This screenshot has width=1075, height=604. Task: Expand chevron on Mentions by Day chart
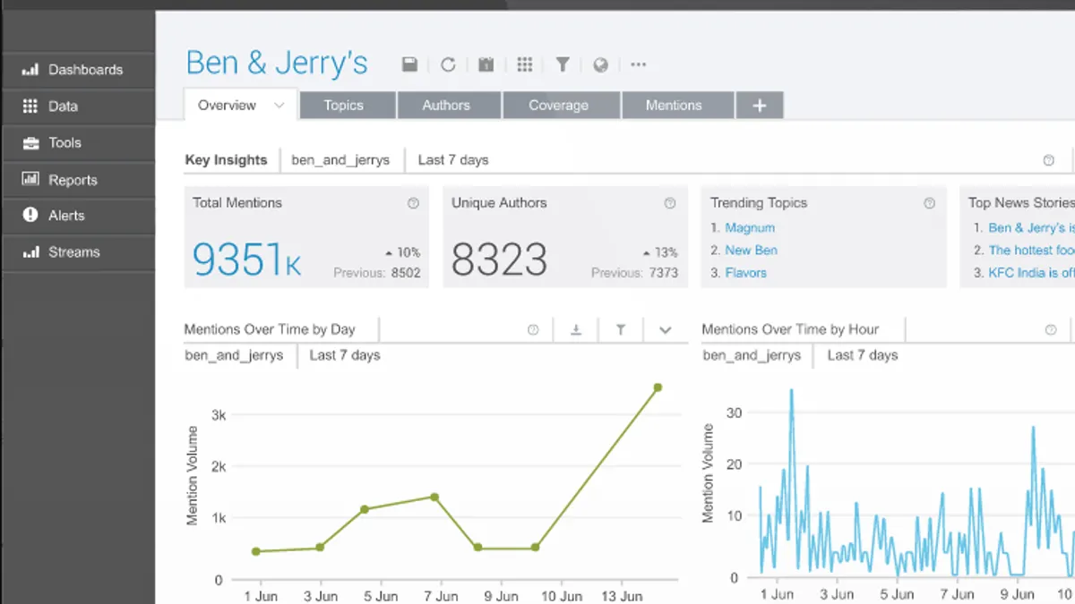(665, 330)
